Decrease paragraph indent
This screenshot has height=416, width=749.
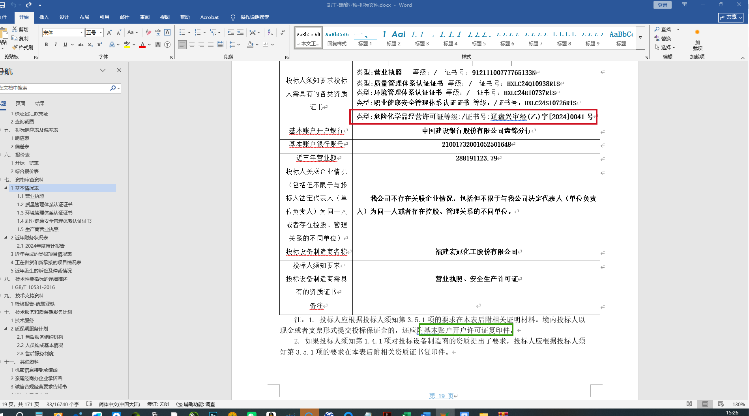231,32
